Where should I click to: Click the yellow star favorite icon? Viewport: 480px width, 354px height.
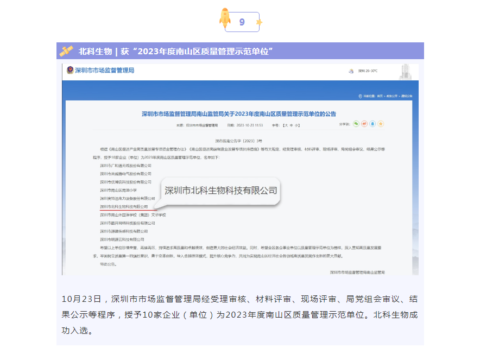coord(381,124)
